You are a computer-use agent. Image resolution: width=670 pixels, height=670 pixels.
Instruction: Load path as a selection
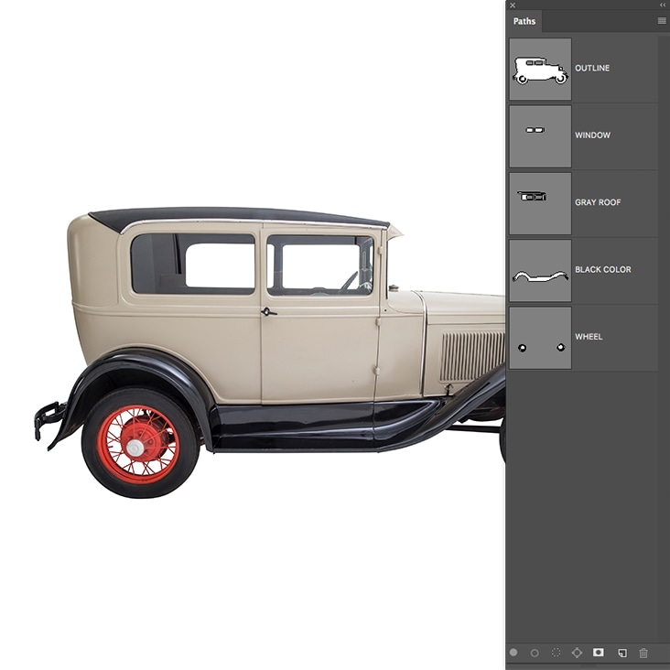[x=556, y=653]
